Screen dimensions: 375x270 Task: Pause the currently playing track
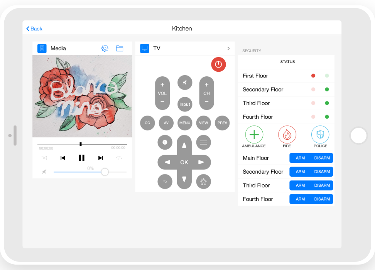tap(81, 158)
